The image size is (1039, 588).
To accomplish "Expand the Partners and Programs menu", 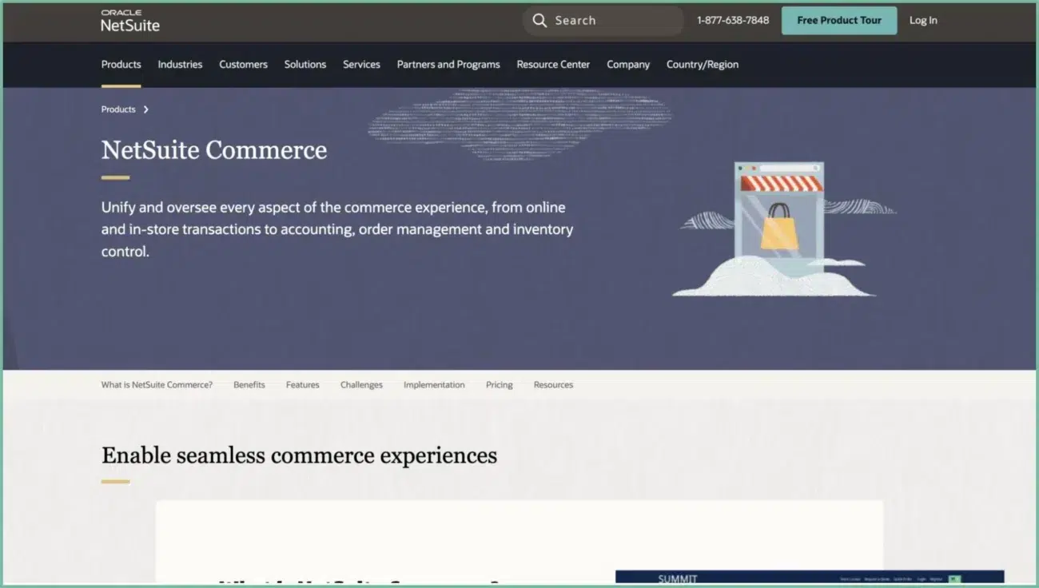I will [x=448, y=65].
